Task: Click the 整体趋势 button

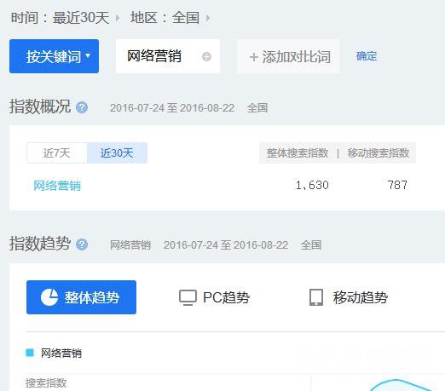Action: pos(81,297)
